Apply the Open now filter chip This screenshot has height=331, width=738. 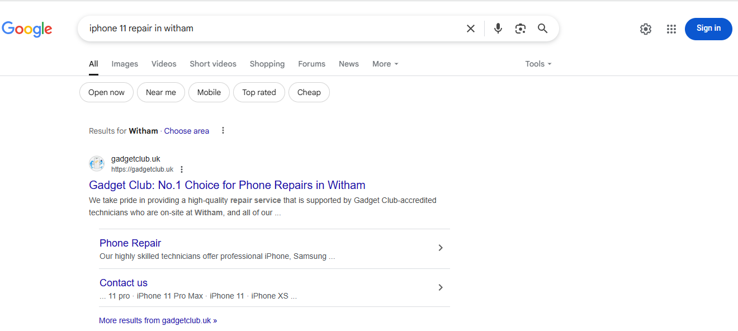(x=106, y=92)
